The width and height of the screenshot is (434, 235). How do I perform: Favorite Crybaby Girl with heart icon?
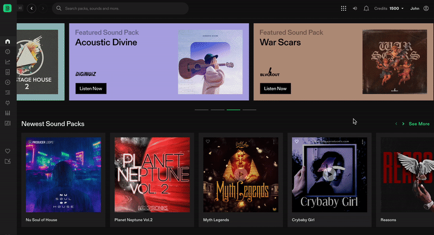[x=296, y=141]
